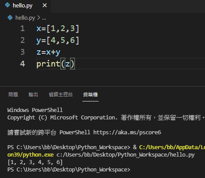Click the final PowerShell prompt line
Screen dimensions: 205x178
(69, 170)
